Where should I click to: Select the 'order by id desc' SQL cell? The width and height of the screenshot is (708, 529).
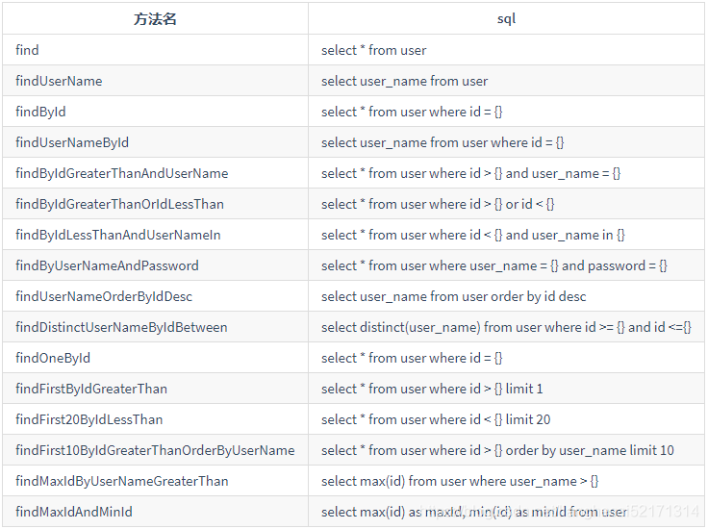[x=454, y=296]
